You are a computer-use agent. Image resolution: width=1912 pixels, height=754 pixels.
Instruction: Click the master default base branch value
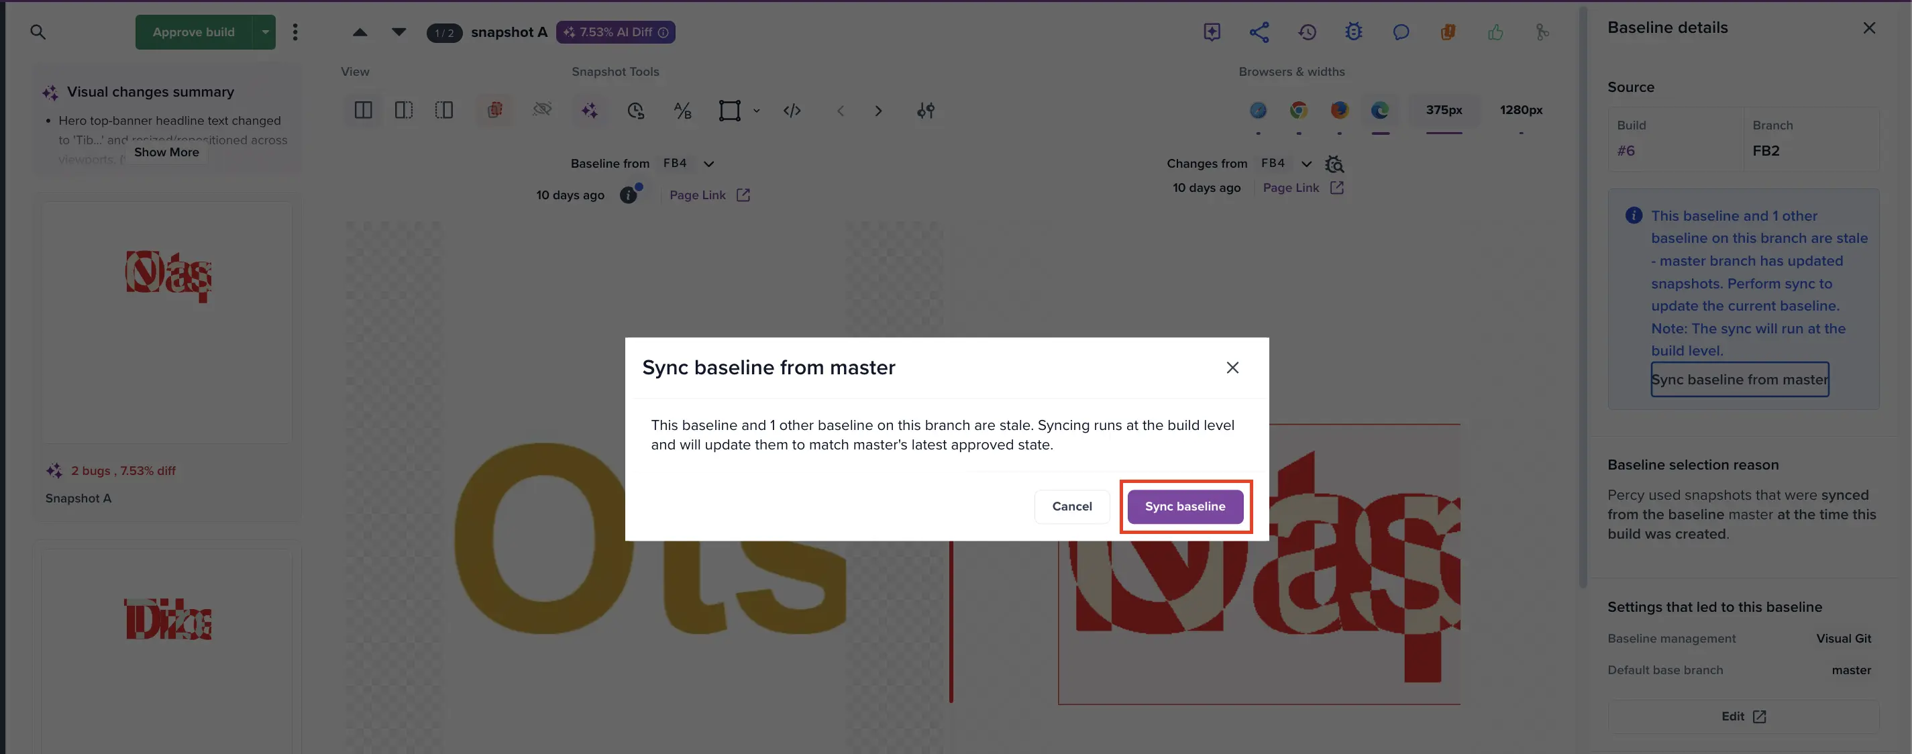point(1851,670)
